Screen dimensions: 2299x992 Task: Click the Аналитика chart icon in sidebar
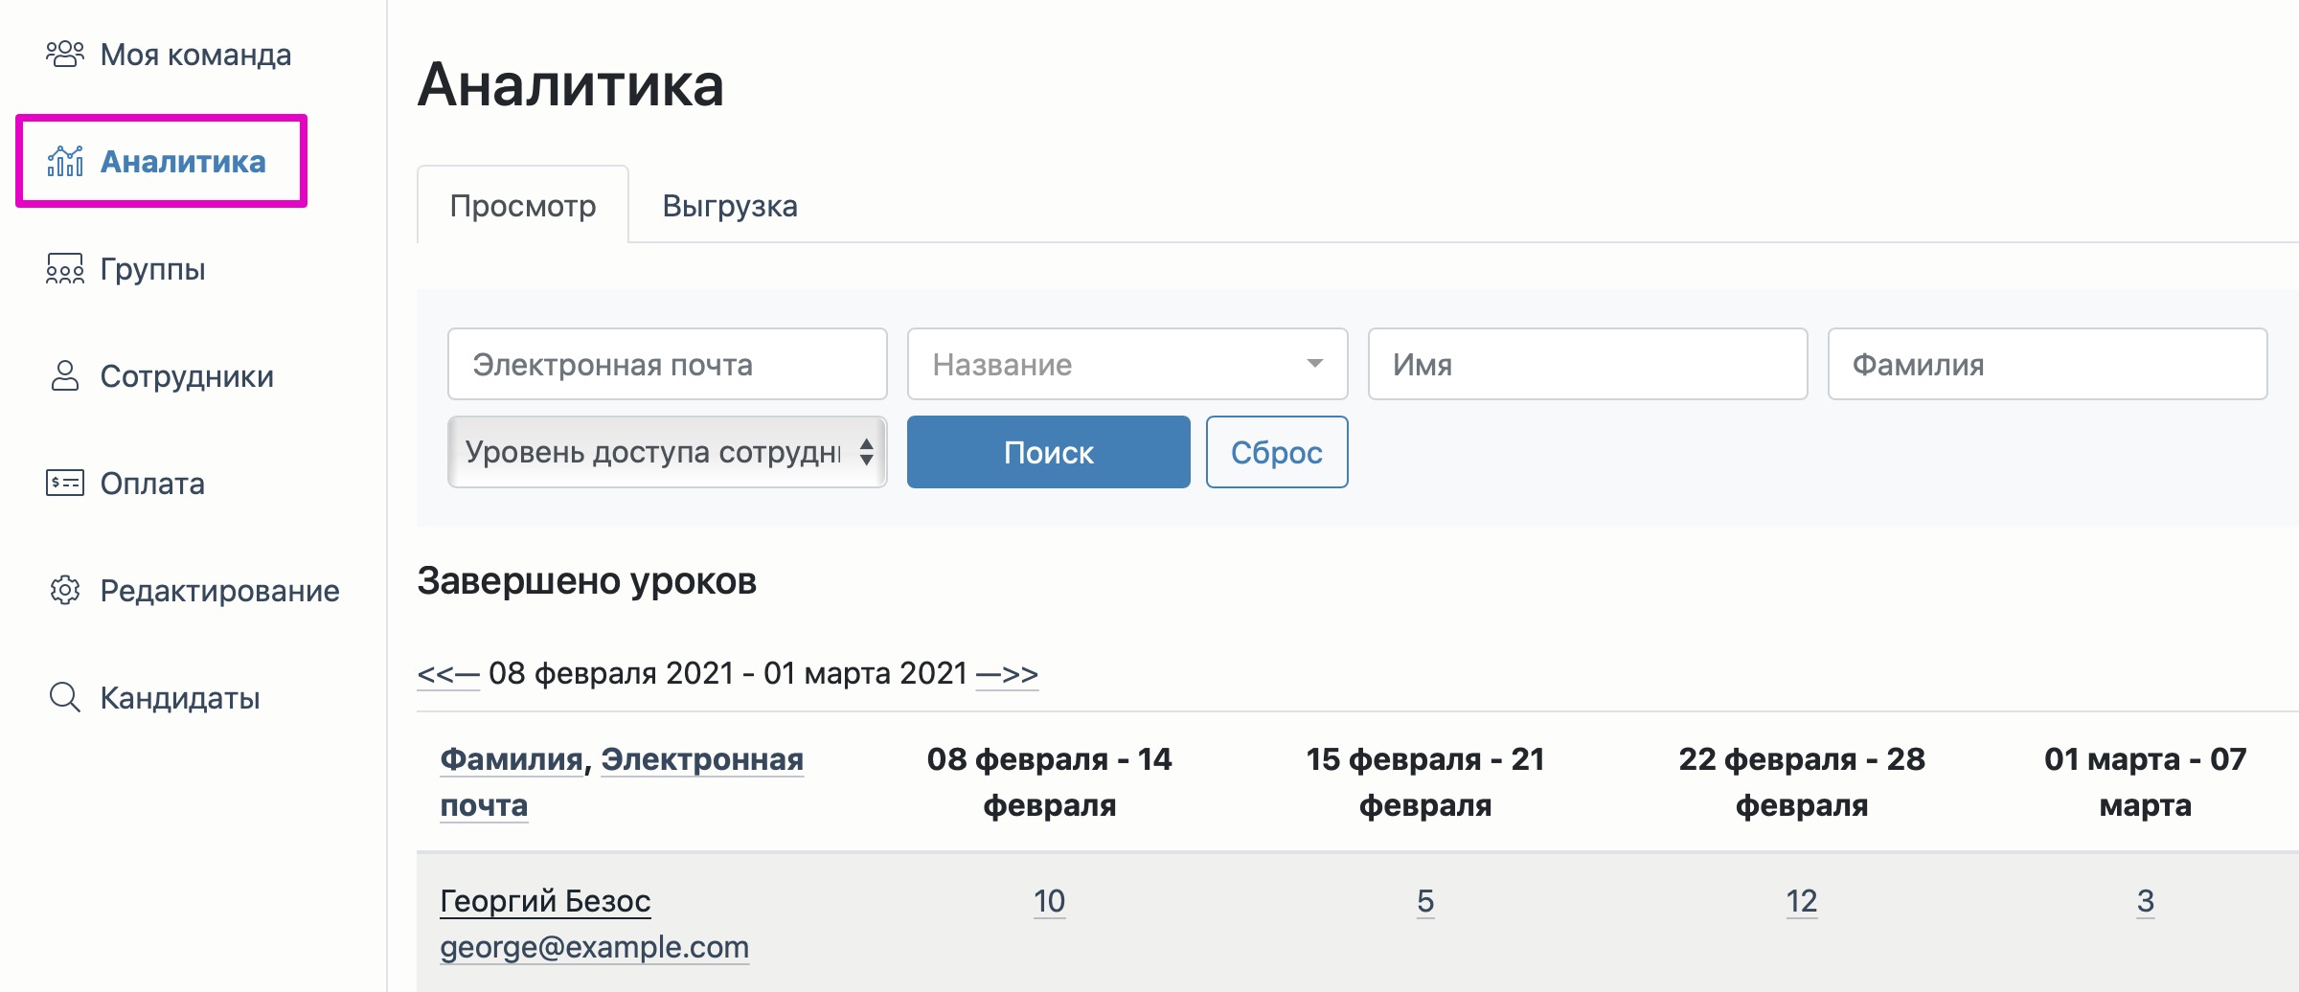pyautogui.click(x=64, y=162)
